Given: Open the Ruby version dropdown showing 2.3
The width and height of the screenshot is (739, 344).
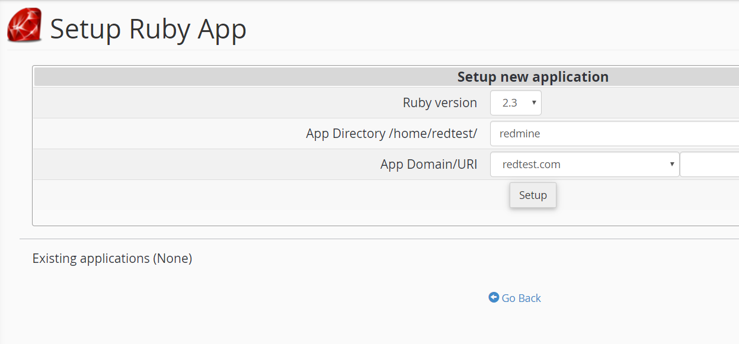Looking at the screenshot, I should click(515, 103).
